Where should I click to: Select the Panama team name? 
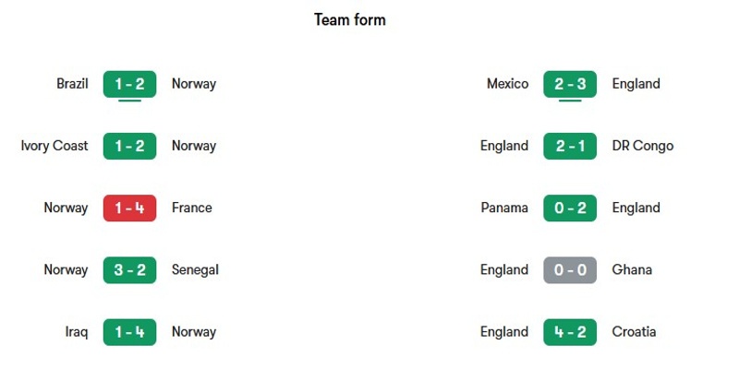[x=504, y=208]
